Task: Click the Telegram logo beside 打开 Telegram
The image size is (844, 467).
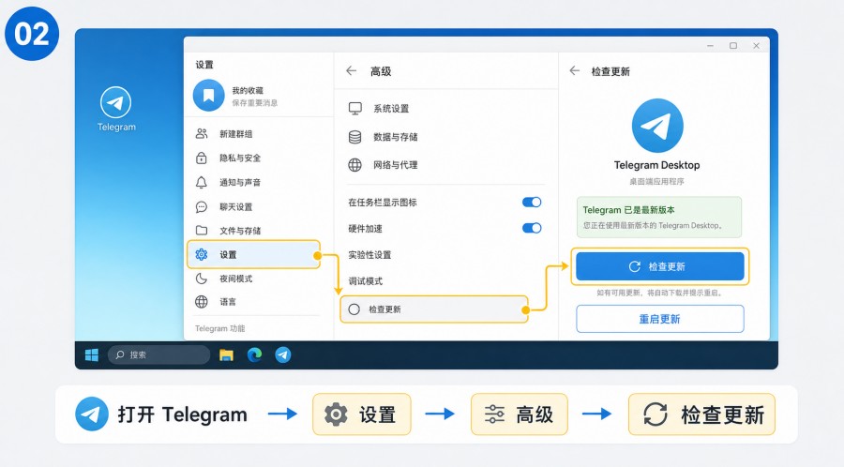Action: [x=92, y=414]
